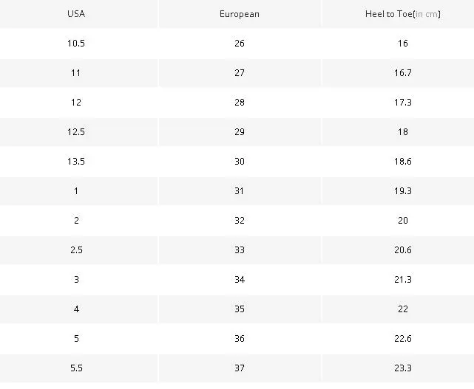
Task: Click USA size 13.5 cell
Action: click(x=76, y=162)
